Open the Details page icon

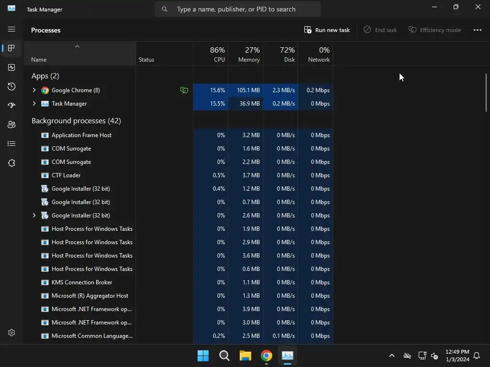click(11, 143)
